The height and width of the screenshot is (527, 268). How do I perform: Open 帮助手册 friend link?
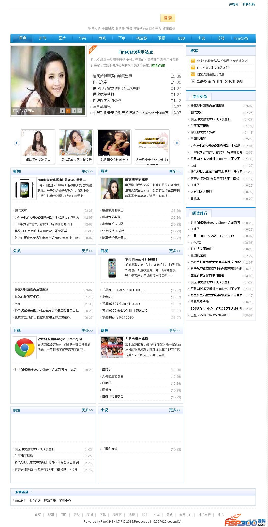click(50, 501)
